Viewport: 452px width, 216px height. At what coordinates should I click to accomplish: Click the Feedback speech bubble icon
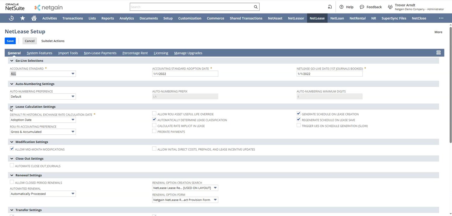click(x=362, y=7)
